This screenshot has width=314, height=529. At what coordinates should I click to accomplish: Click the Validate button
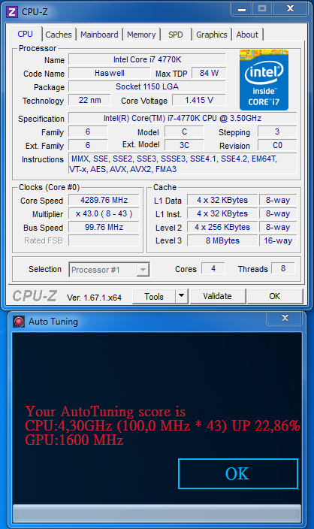[x=218, y=296]
